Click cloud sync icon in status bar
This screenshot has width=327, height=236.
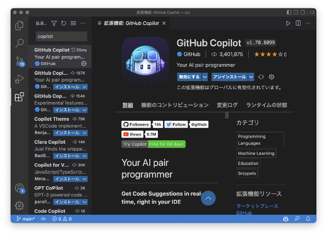pyautogui.click(x=43, y=219)
